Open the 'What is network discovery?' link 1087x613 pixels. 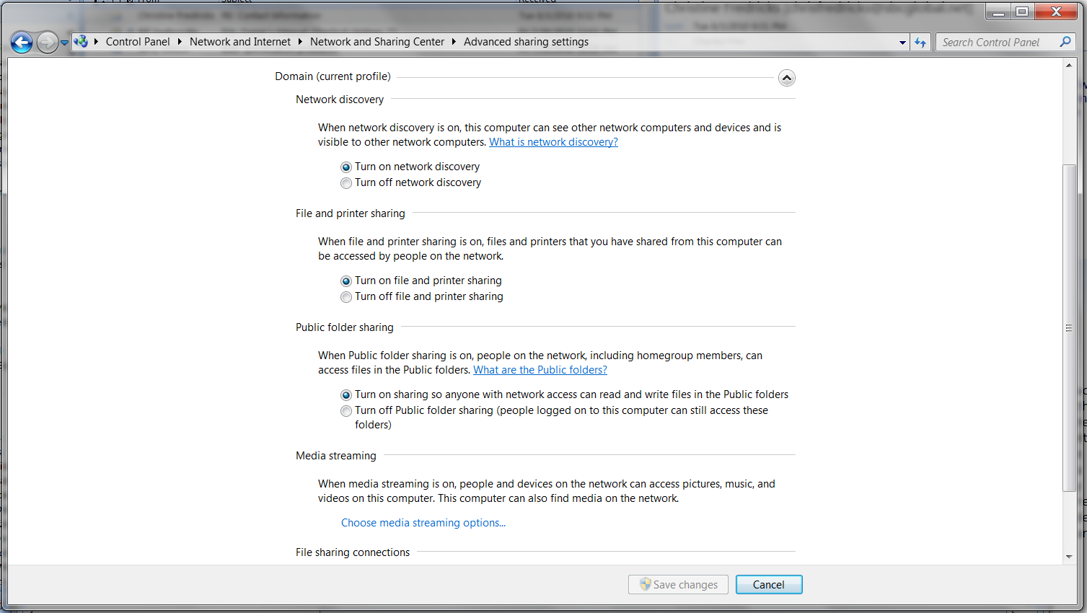(553, 142)
